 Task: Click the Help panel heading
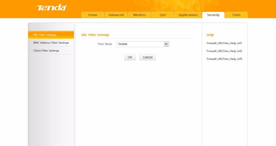[x=210, y=35]
